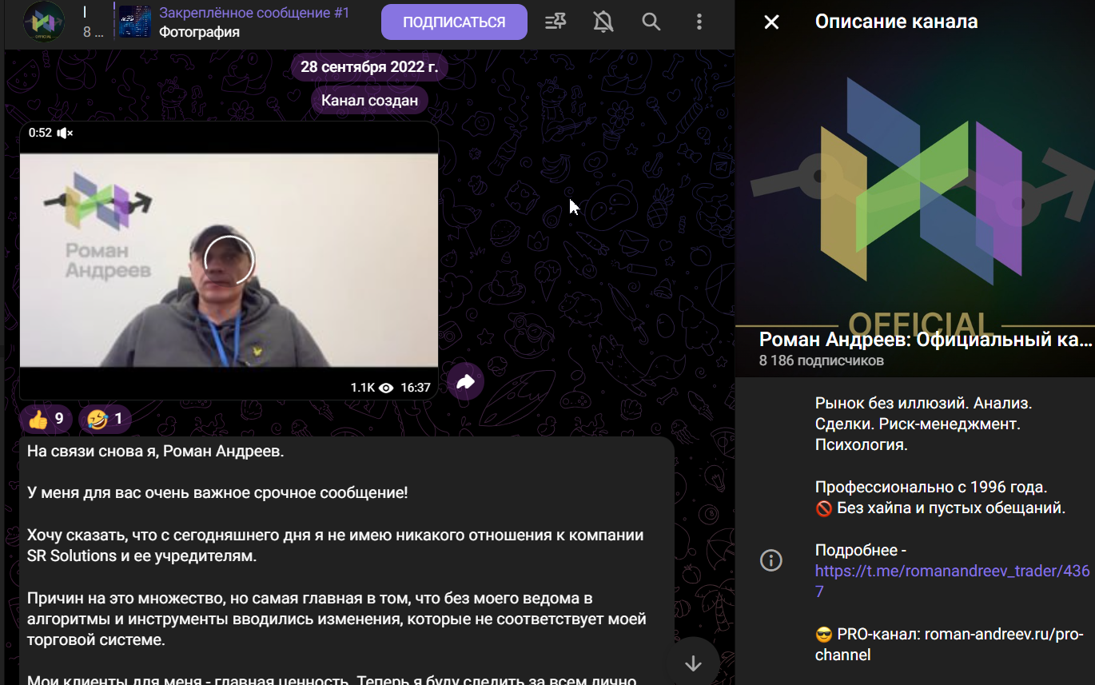The height and width of the screenshot is (685, 1095).
Task: Click the video timestamp '16:37'
Action: point(416,388)
